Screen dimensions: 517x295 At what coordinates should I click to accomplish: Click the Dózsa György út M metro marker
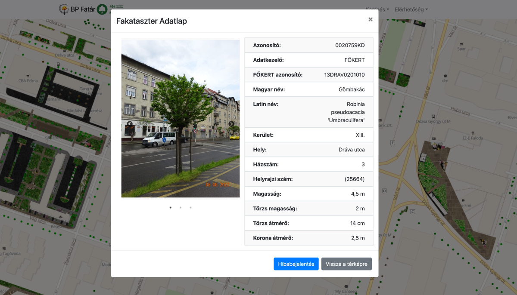(434, 116)
